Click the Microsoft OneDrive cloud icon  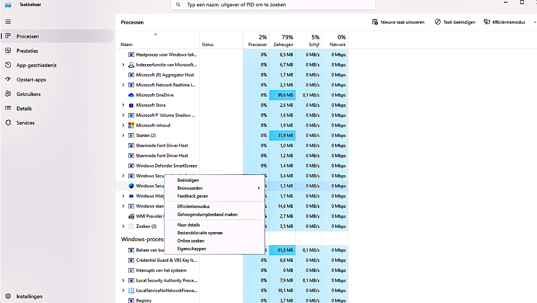(131, 95)
